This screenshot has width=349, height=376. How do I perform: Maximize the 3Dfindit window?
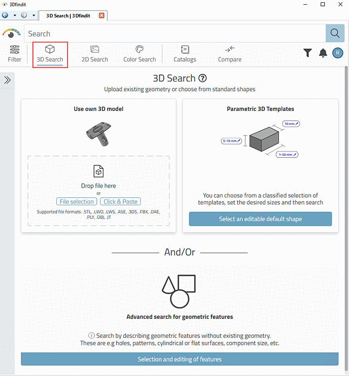pos(323,4)
